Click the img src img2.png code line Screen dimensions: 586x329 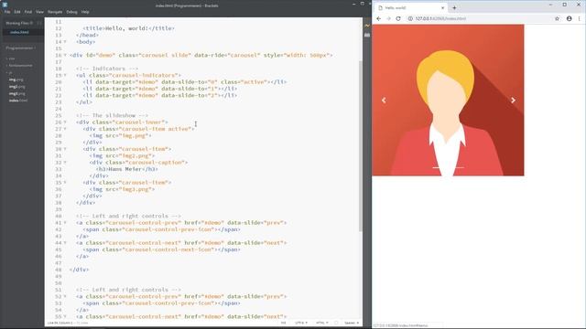(122, 156)
